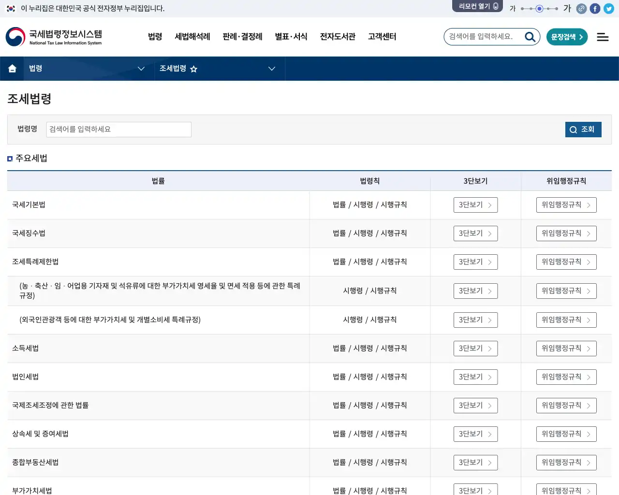Viewport: 619px width, 495px height.
Task: Open 3단보기 for 법인세법
Action: tap(475, 377)
